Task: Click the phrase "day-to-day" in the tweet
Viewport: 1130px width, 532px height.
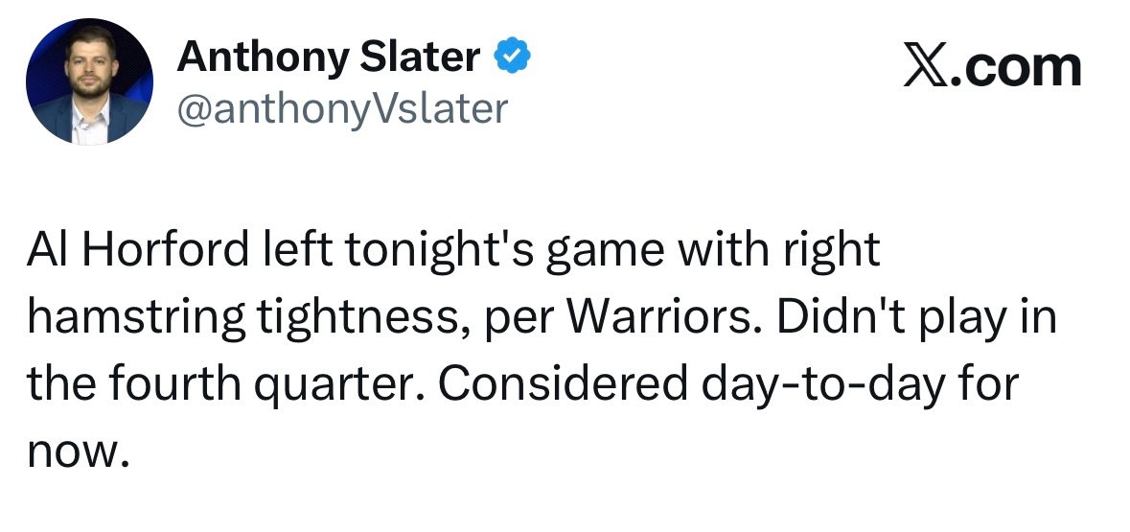Action: point(822,386)
